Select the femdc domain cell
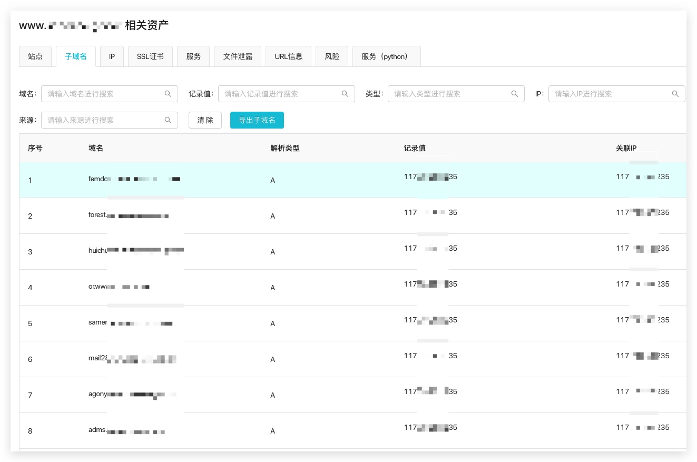The width and height of the screenshot is (697, 462). 134,179
